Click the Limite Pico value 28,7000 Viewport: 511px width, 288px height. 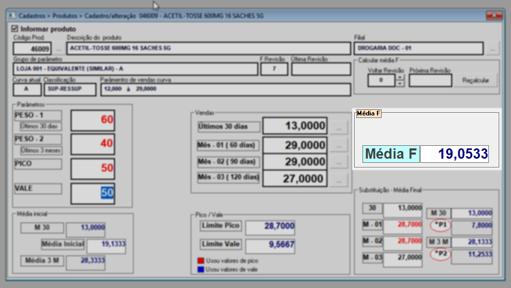[270, 228]
